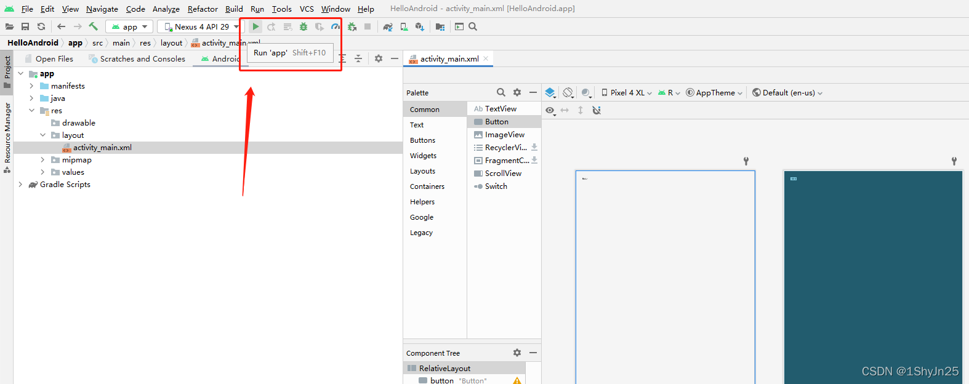Screen dimensions: 969x384
Task: Open the Select Design Surface layers dropdown
Action: [x=550, y=92]
